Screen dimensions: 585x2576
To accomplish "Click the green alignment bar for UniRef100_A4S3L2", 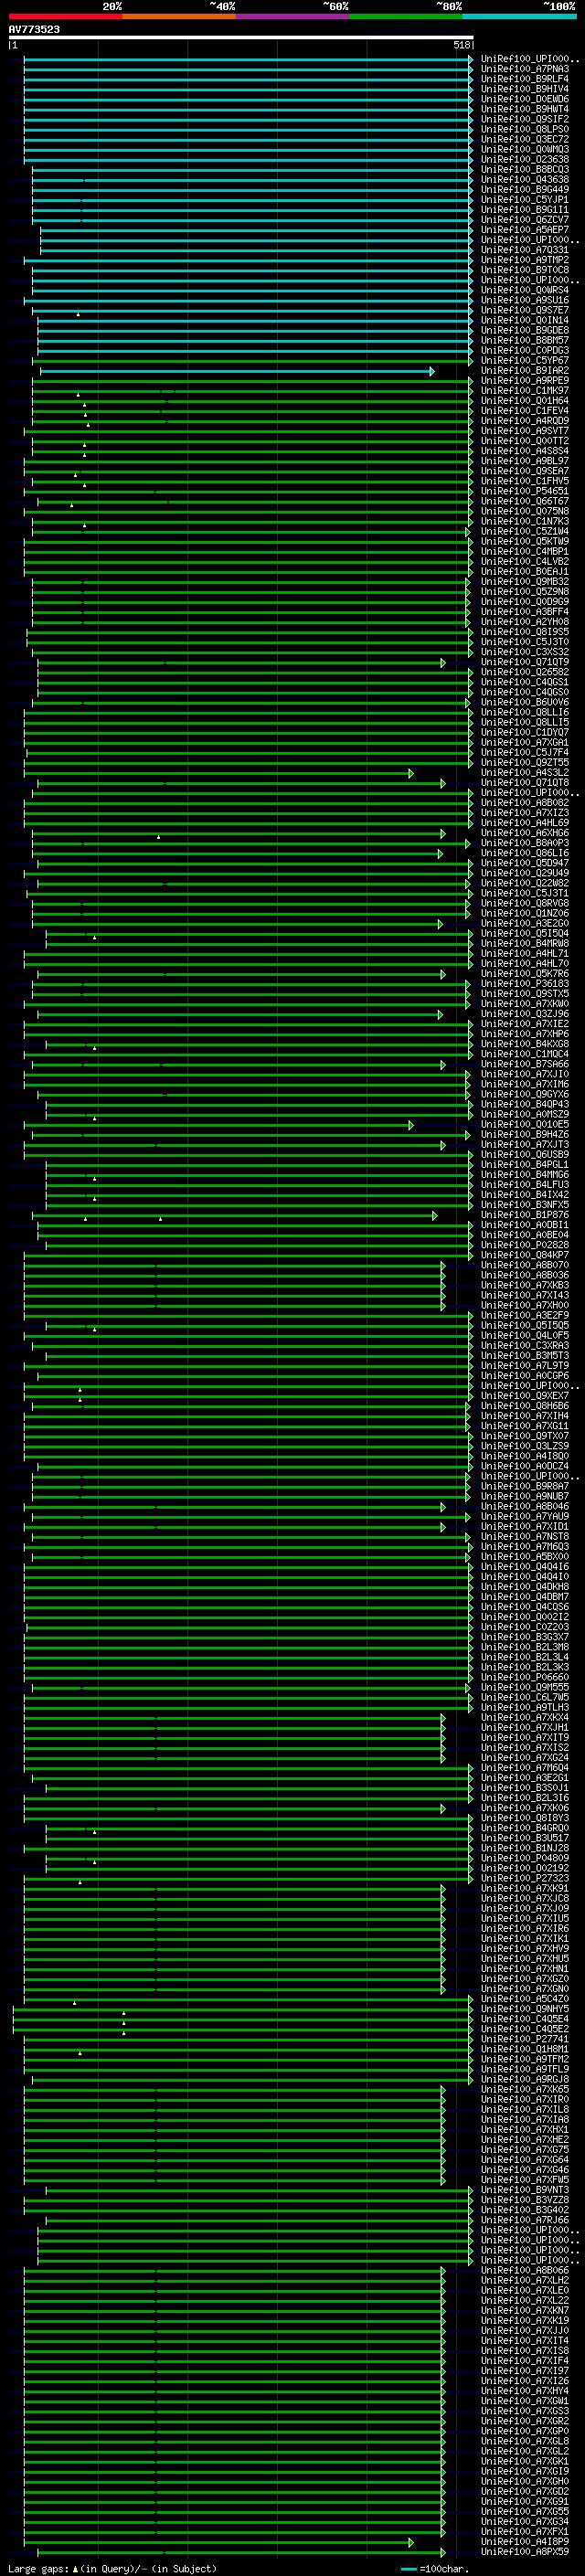I will (218, 773).
